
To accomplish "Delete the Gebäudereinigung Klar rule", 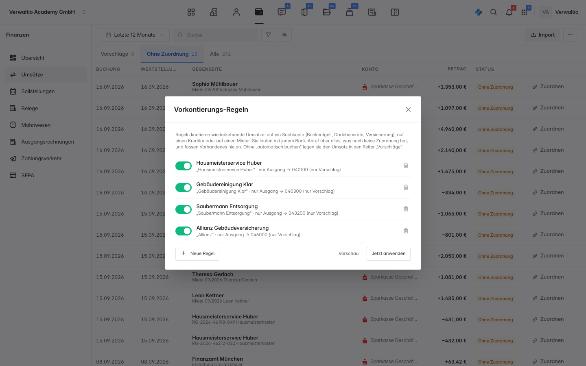I will click(406, 187).
